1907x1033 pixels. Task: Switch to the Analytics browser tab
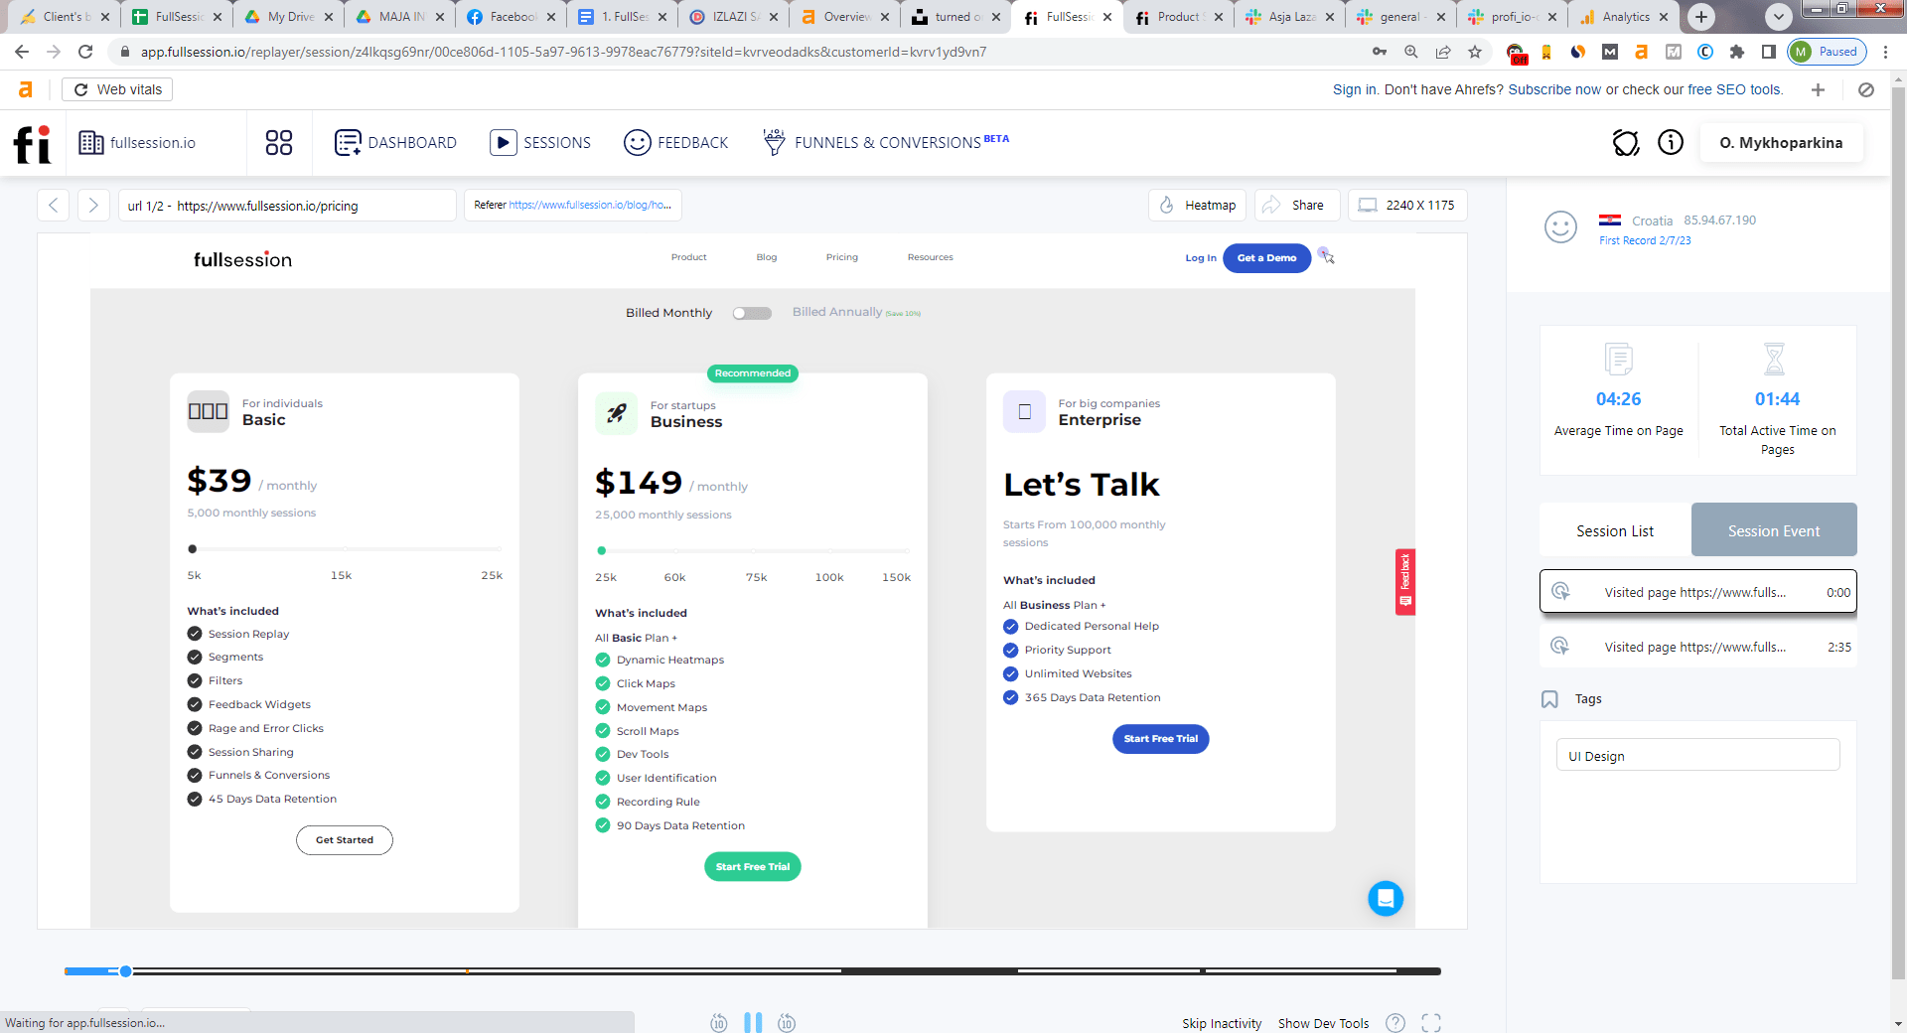[1624, 17]
